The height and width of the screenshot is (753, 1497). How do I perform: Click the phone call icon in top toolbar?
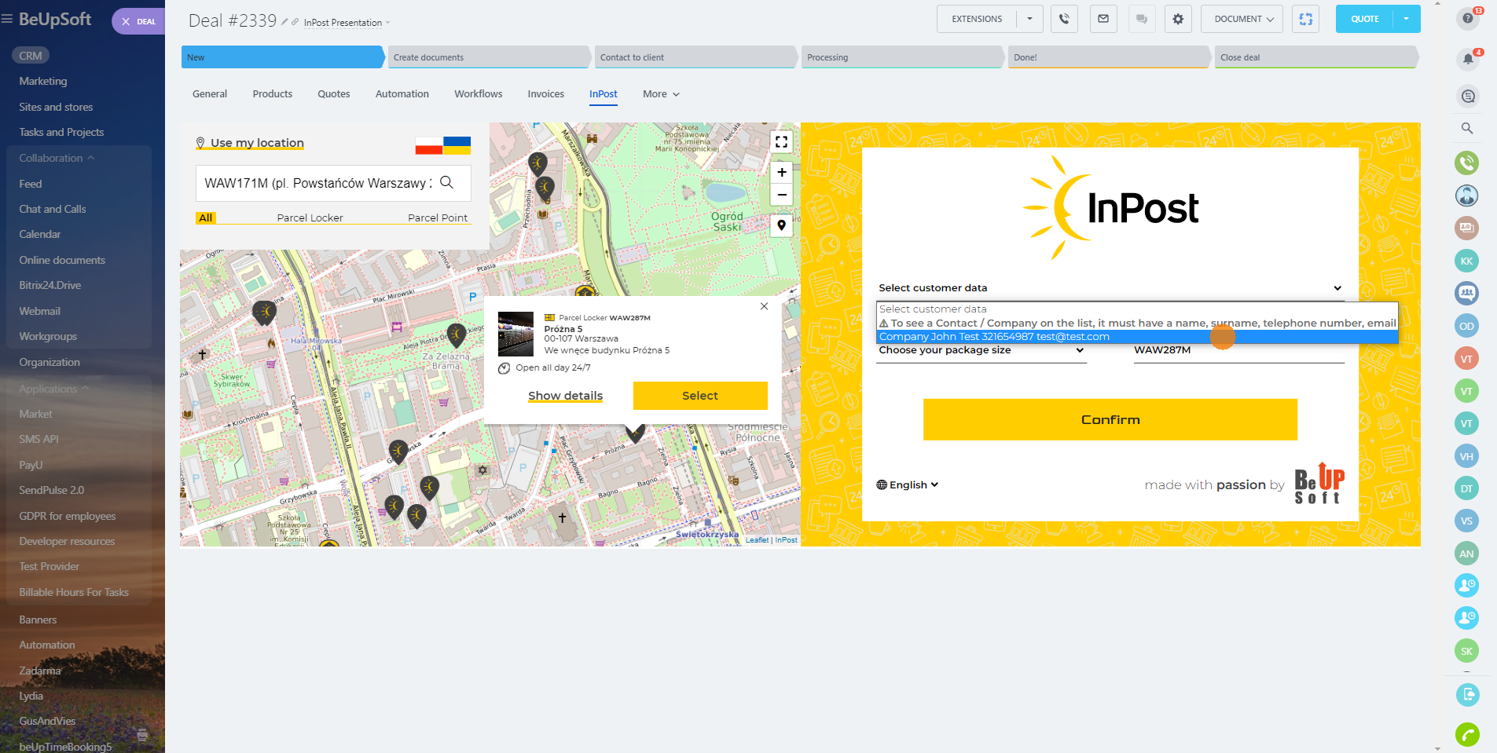click(x=1064, y=19)
